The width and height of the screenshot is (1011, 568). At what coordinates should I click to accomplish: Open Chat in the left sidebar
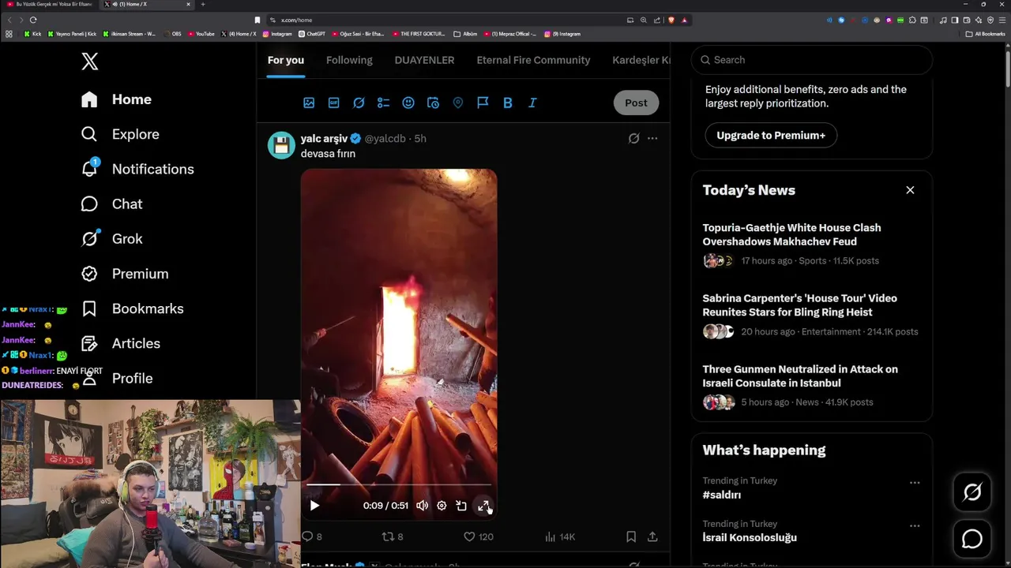[111, 204]
